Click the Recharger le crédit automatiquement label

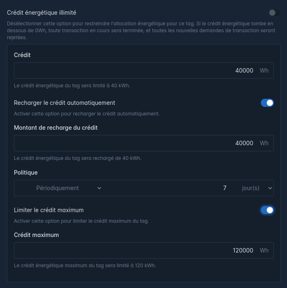click(x=65, y=103)
